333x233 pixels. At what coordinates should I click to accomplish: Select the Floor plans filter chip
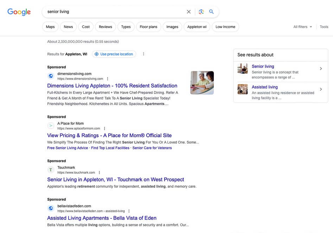(148, 27)
